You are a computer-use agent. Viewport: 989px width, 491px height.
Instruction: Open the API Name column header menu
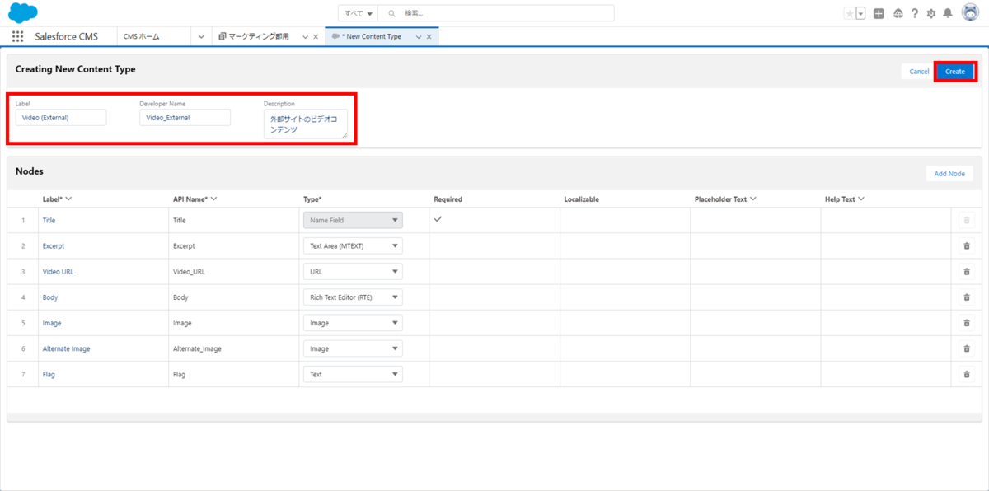point(213,199)
